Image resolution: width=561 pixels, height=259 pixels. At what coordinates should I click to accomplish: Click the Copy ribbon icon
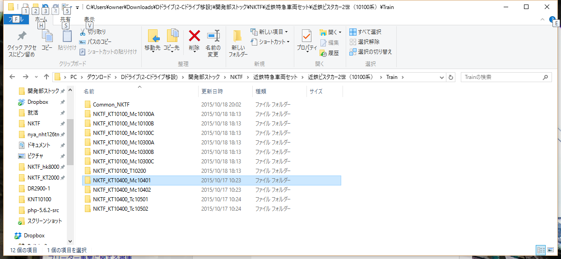(x=47, y=37)
